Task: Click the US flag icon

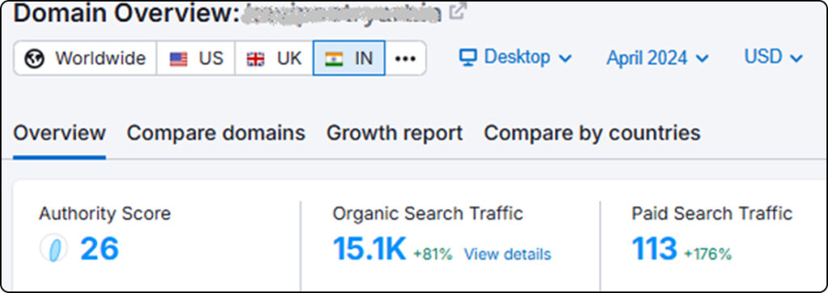Action: [x=179, y=58]
